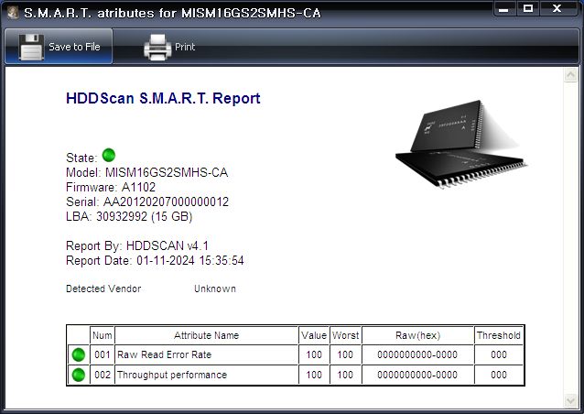
Task: Click the Num column header
Action: coord(103,335)
